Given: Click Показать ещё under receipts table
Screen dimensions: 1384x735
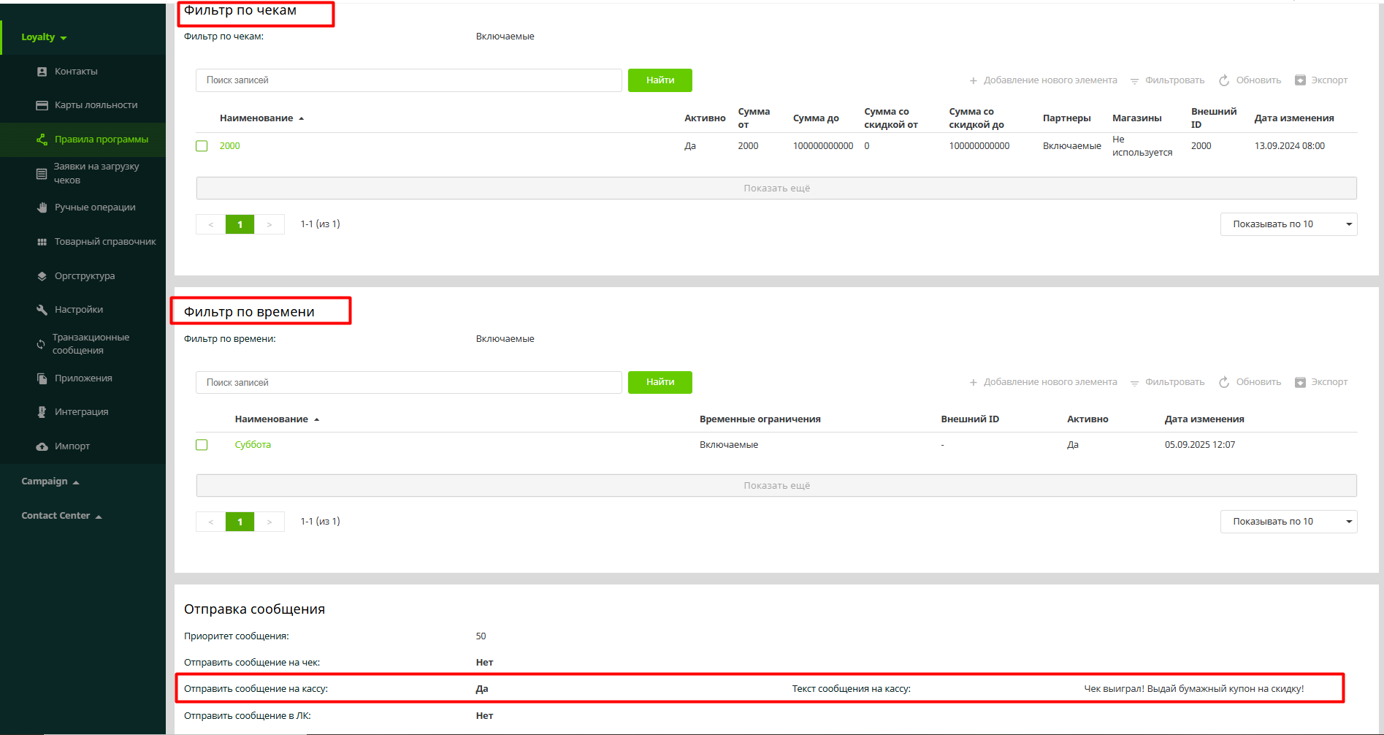Looking at the screenshot, I should pos(776,188).
